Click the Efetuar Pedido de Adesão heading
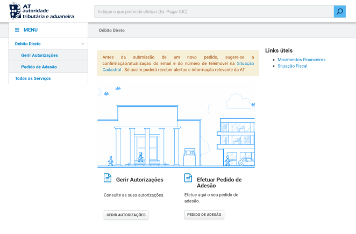356x234 pixels. pos(219,182)
